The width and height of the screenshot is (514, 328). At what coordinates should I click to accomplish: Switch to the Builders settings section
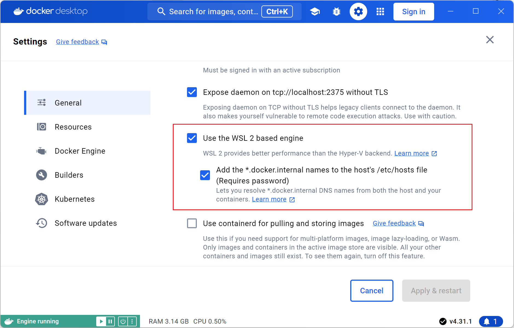coord(87,175)
